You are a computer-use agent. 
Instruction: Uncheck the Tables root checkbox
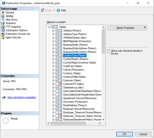[53, 27]
